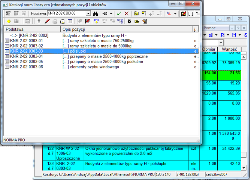Cancel with the red X icon
The width and height of the screenshot is (251, 180).
tap(127, 13)
